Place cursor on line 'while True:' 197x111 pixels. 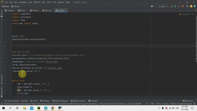tap(18, 81)
